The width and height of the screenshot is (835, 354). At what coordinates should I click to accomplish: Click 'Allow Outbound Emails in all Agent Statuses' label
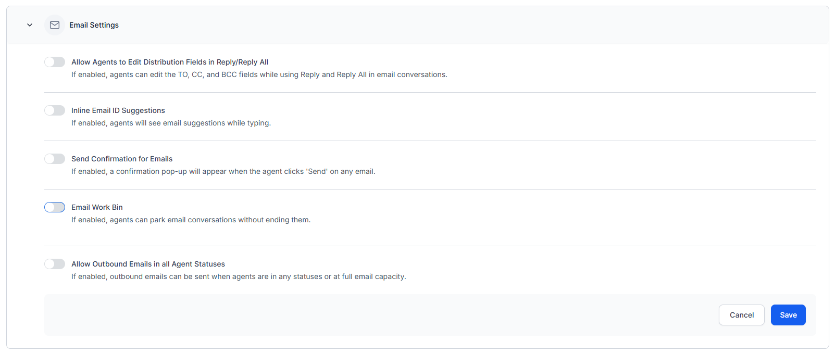(148, 264)
